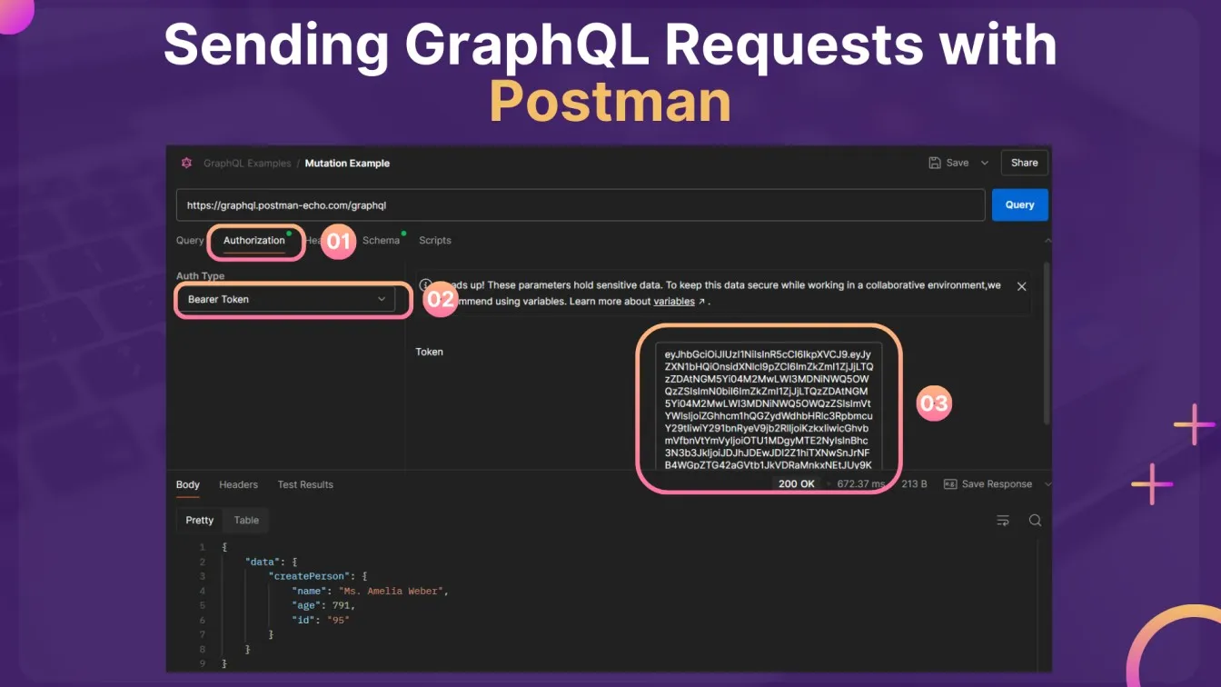Open the Test Results tab
This screenshot has height=687, width=1221.
(x=305, y=485)
